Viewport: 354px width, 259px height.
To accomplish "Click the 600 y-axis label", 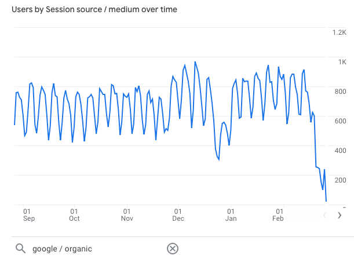I will point(340,121).
